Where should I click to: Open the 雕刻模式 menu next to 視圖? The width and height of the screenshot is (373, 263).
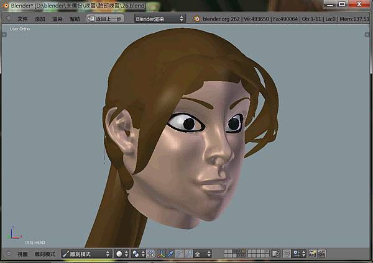(45, 254)
